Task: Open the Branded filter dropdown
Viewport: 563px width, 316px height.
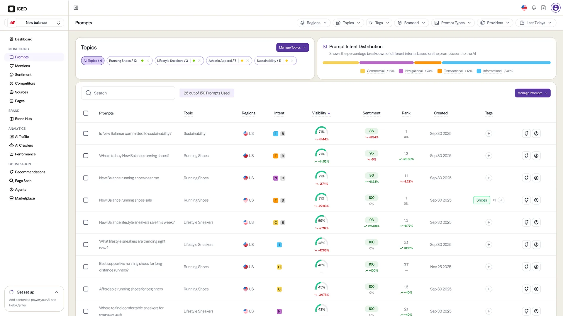Action: click(411, 23)
